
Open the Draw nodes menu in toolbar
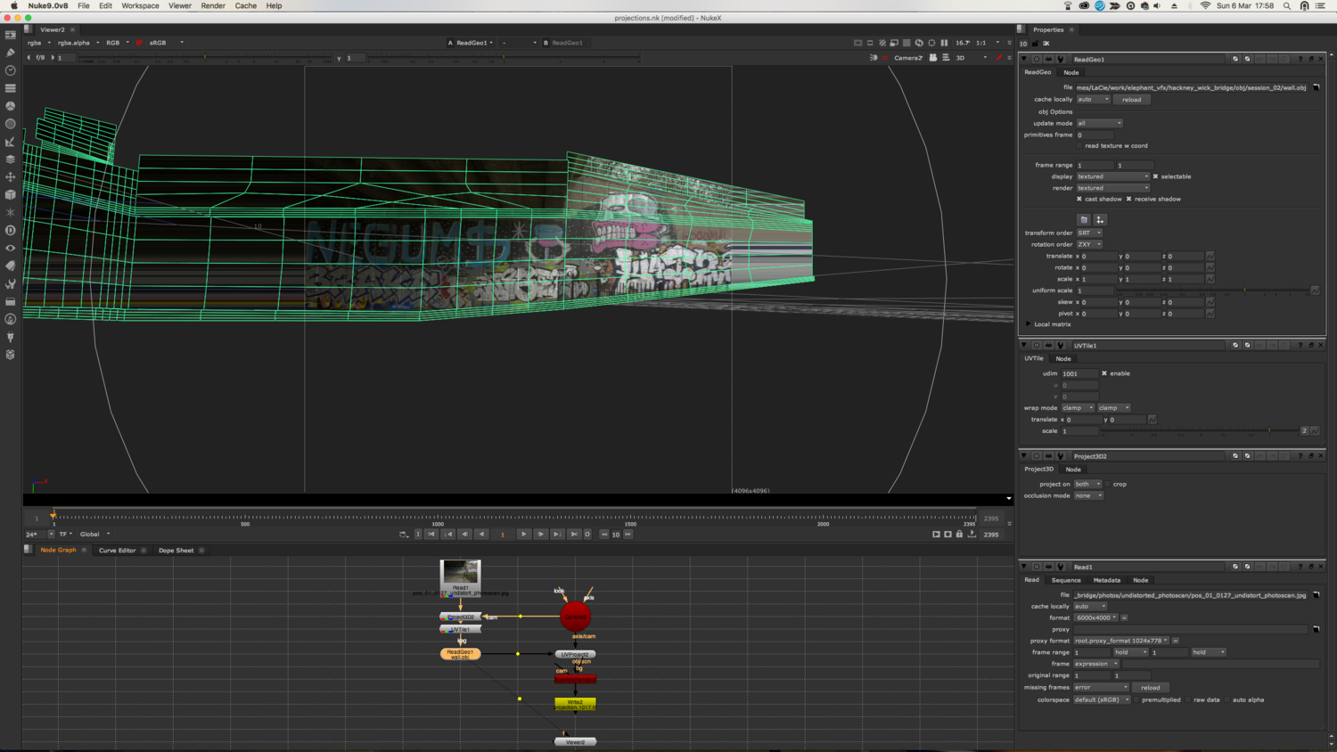(11, 53)
